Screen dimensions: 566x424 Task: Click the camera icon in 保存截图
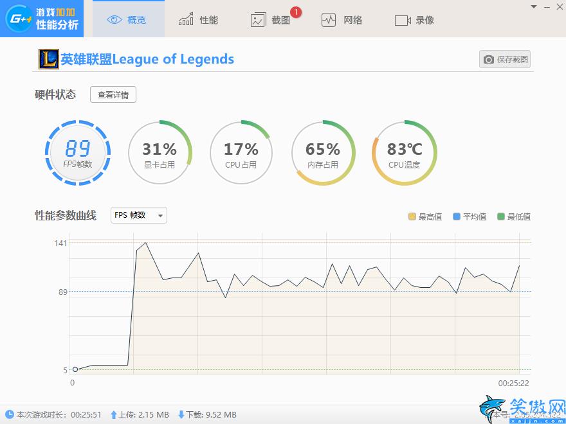point(488,60)
